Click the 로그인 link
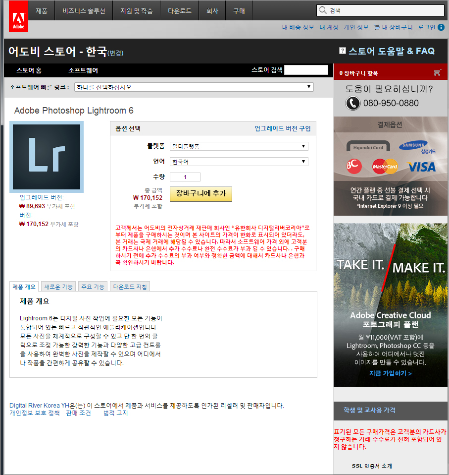This screenshot has height=475, width=449. pyautogui.click(x=426, y=27)
